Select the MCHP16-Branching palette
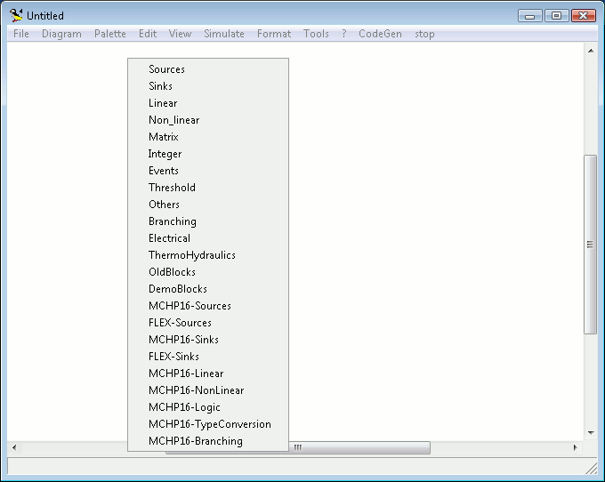 [208, 441]
